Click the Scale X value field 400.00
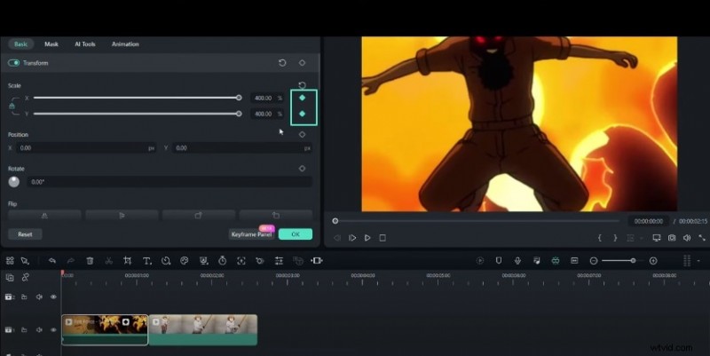 [x=266, y=98]
